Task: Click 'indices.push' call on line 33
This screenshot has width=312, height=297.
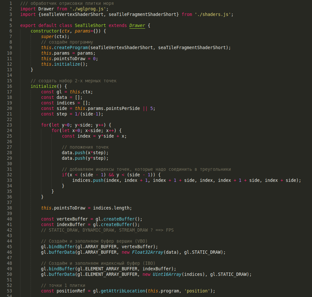Action: pos(88,181)
